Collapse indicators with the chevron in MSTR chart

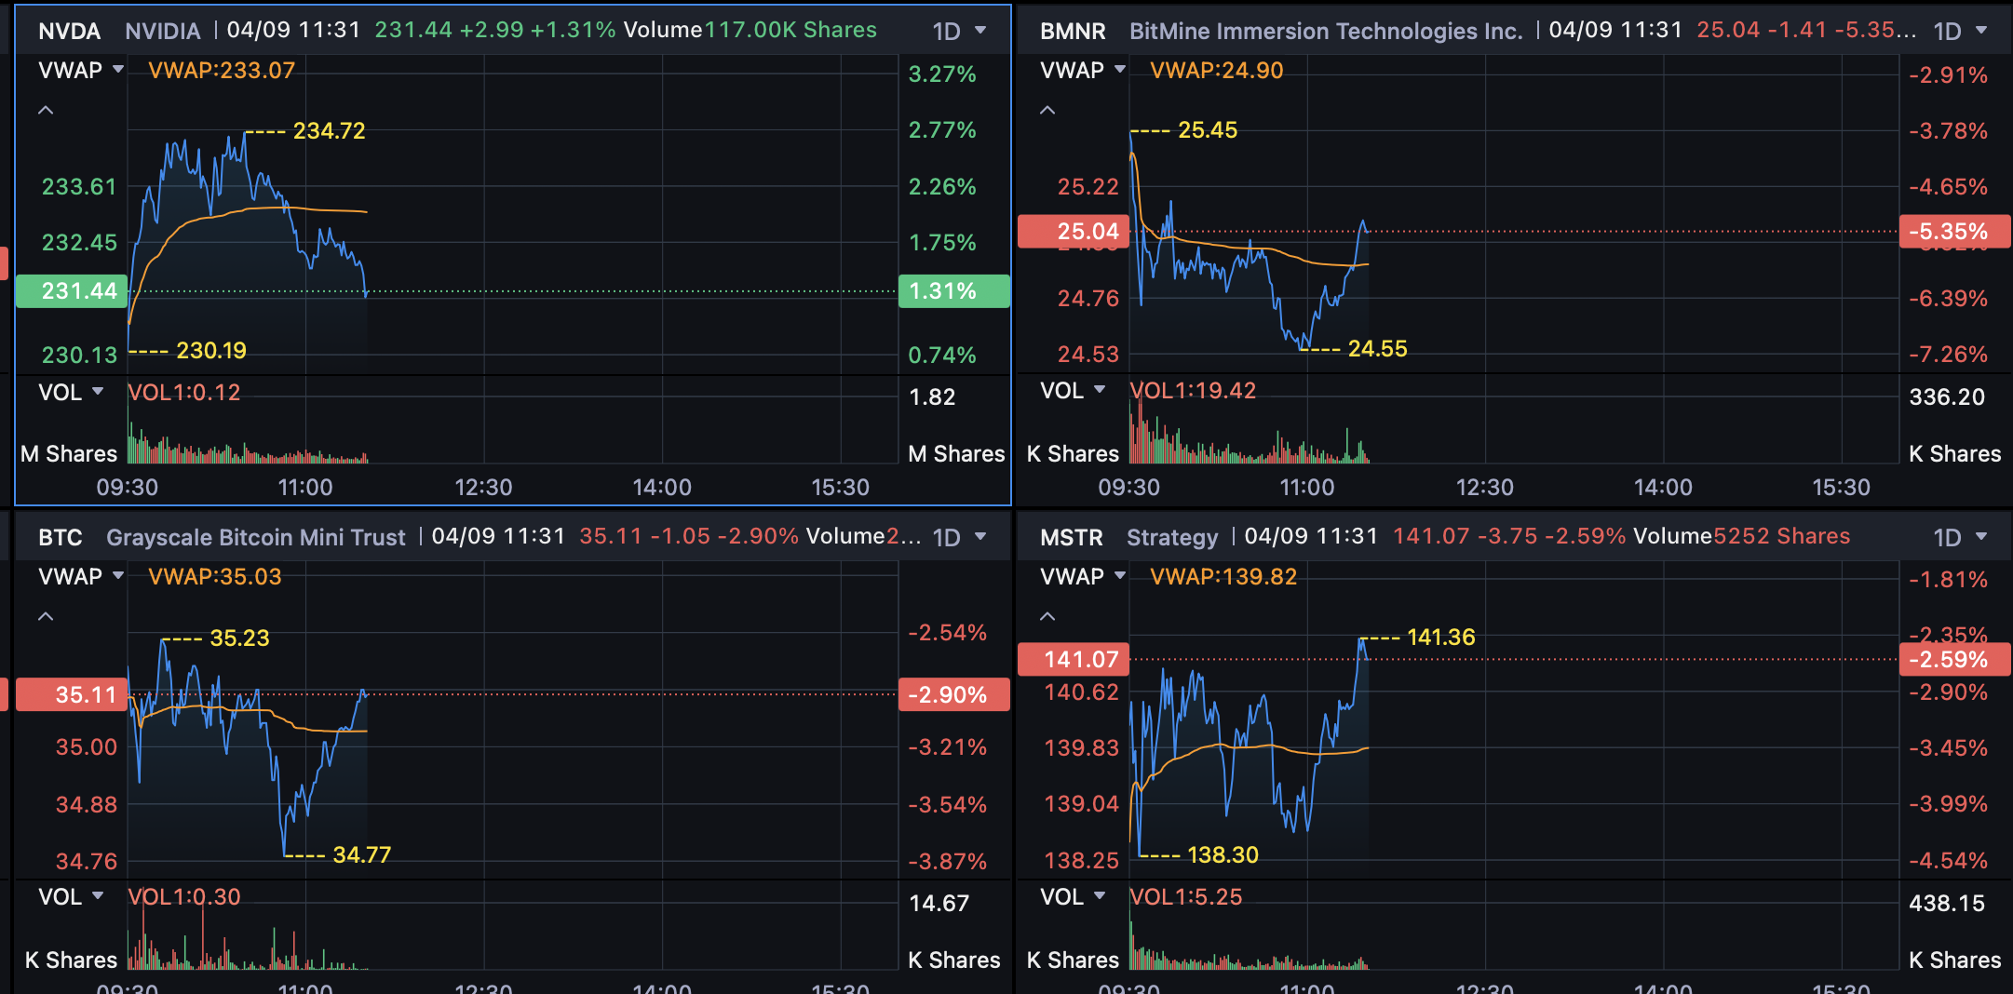point(1047,616)
